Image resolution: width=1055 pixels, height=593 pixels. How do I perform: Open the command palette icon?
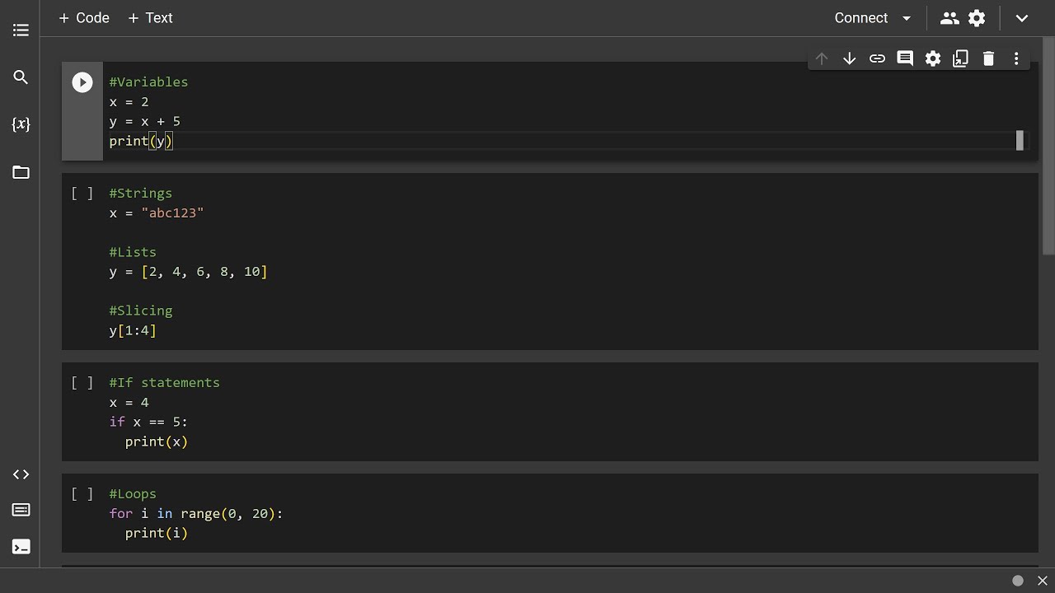click(x=21, y=511)
